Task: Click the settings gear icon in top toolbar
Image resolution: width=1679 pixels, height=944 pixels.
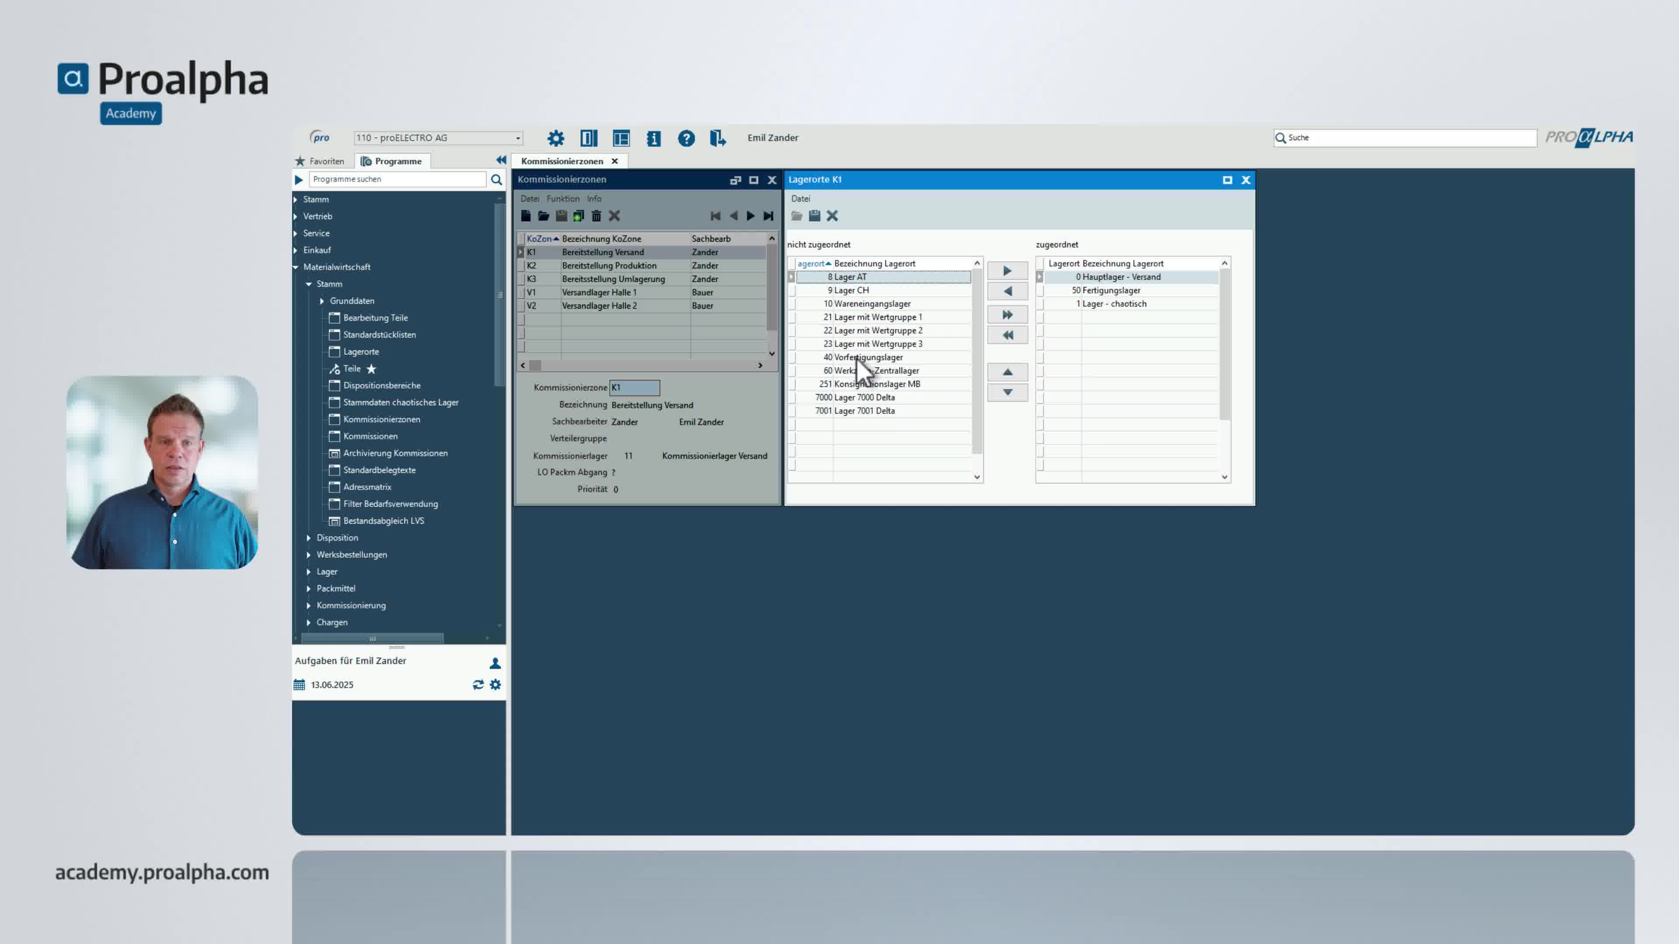Action: (x=555, y=138)
